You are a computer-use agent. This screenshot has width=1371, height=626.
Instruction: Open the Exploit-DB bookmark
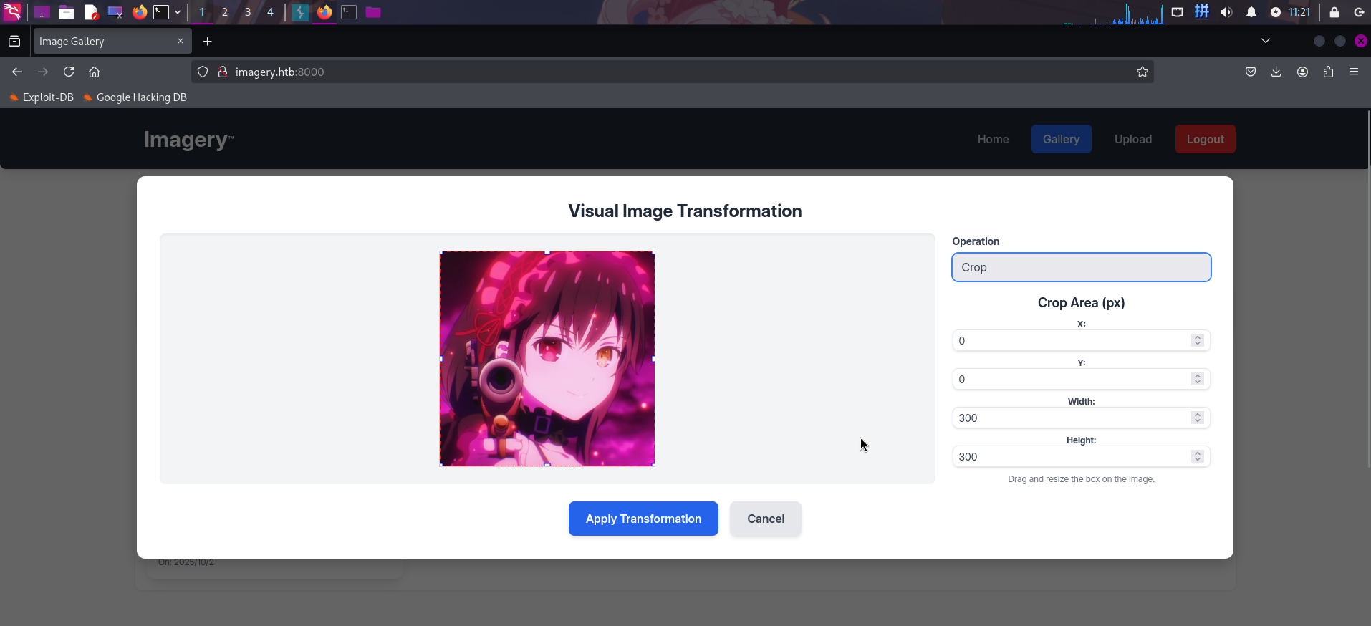[x=42, y=97]
